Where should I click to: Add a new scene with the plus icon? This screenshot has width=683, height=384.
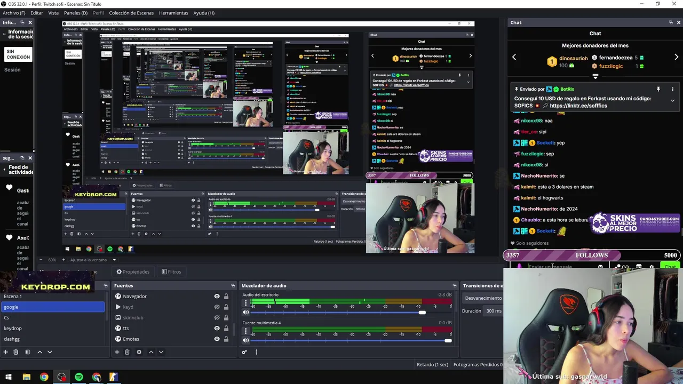(x=5, y=352)
